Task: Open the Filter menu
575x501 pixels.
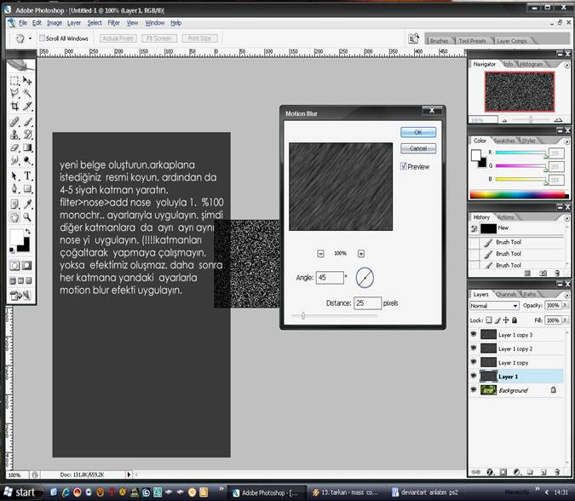Action: pos(113,23)
